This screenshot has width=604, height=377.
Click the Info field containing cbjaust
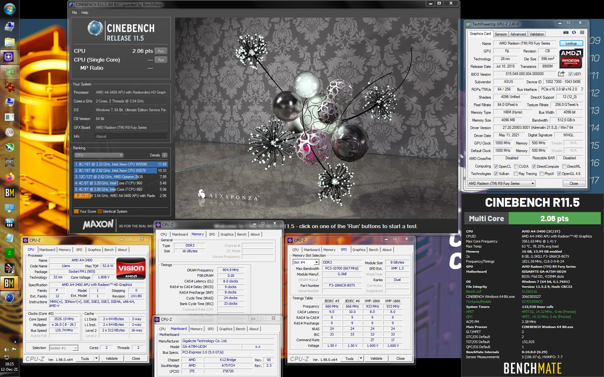click(131, 136)
